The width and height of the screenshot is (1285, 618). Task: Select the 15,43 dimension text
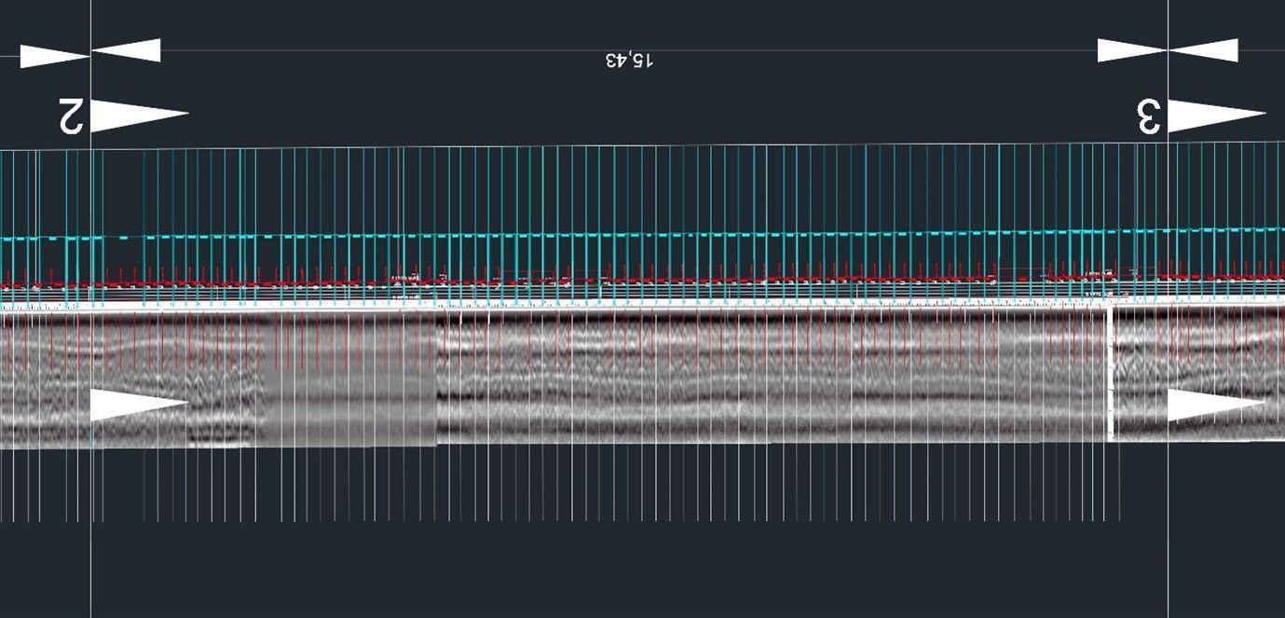[x=630, y=61]
